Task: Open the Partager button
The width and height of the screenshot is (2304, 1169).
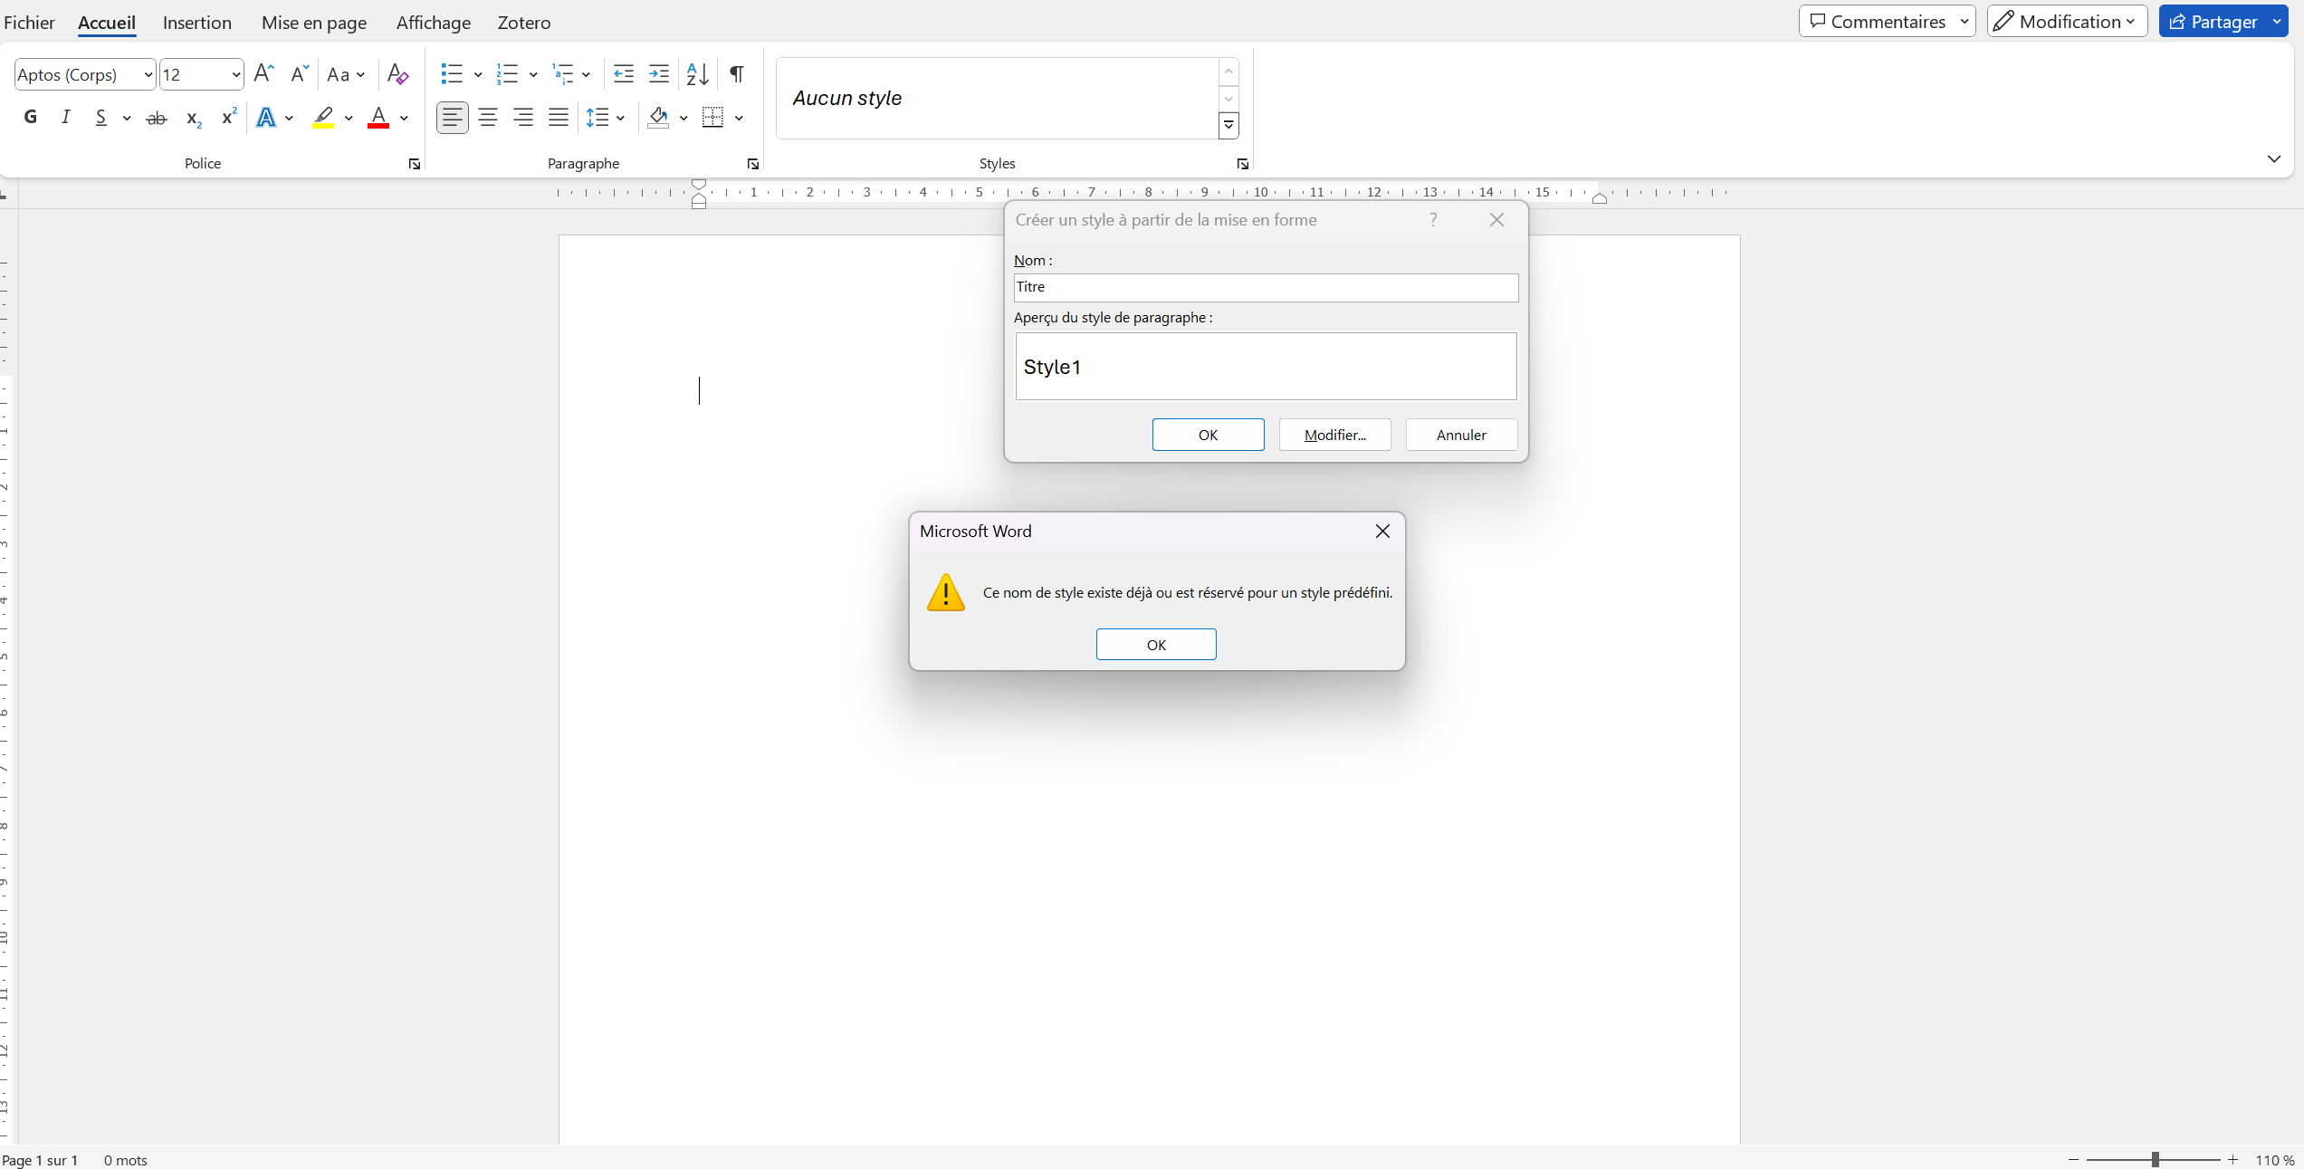Action: point(2214,22)
